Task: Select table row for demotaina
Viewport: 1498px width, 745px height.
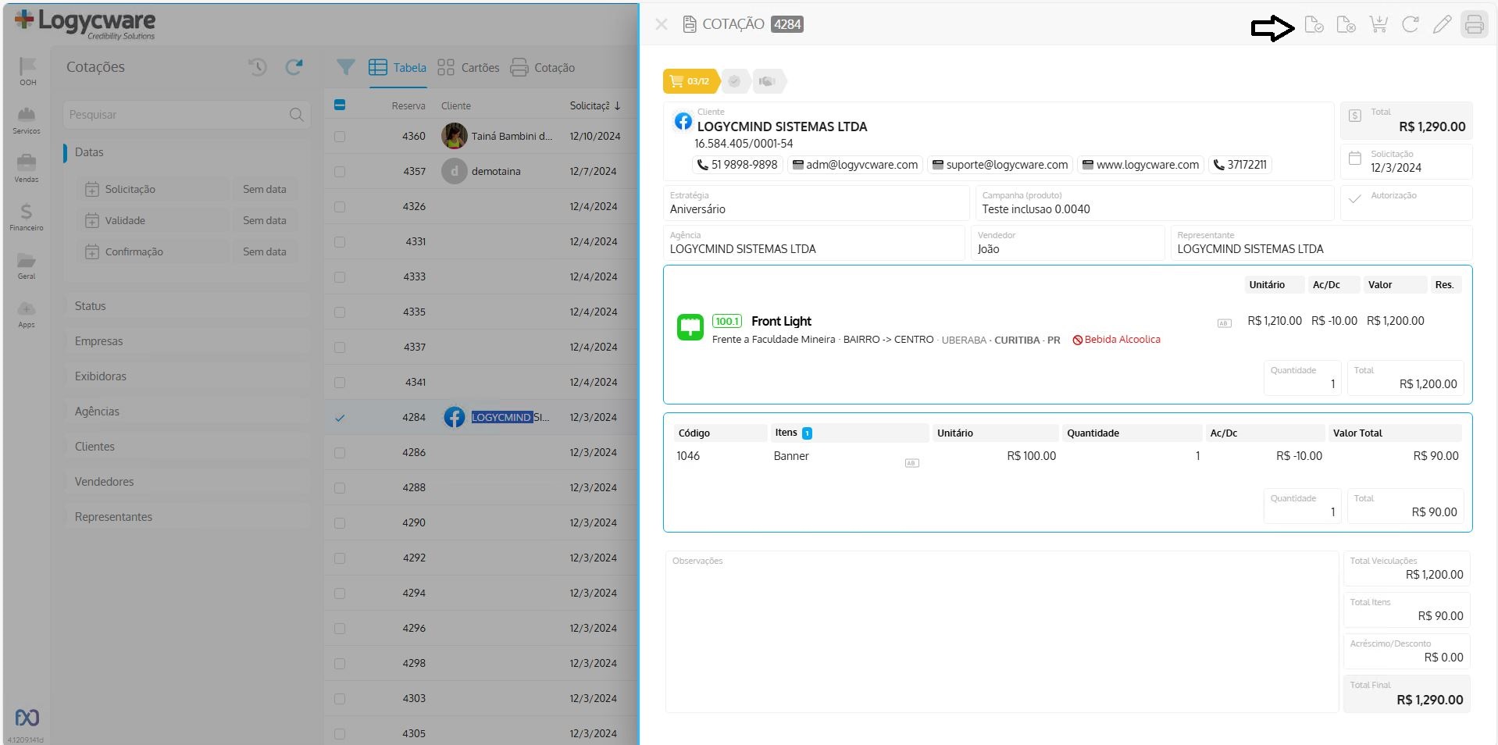Action: [481, 171]
